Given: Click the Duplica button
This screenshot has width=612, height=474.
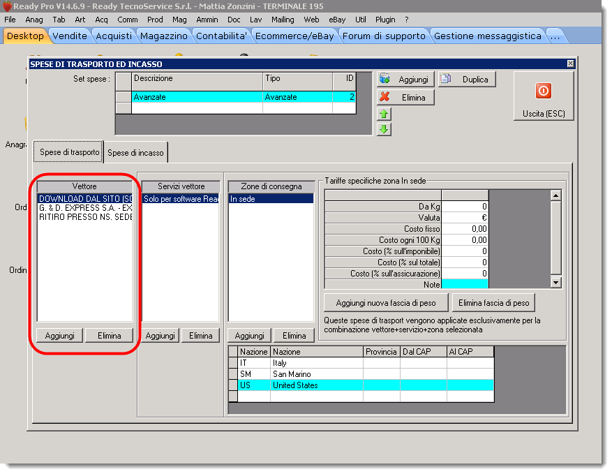Looking at the screenshot, I should (467, 80).
